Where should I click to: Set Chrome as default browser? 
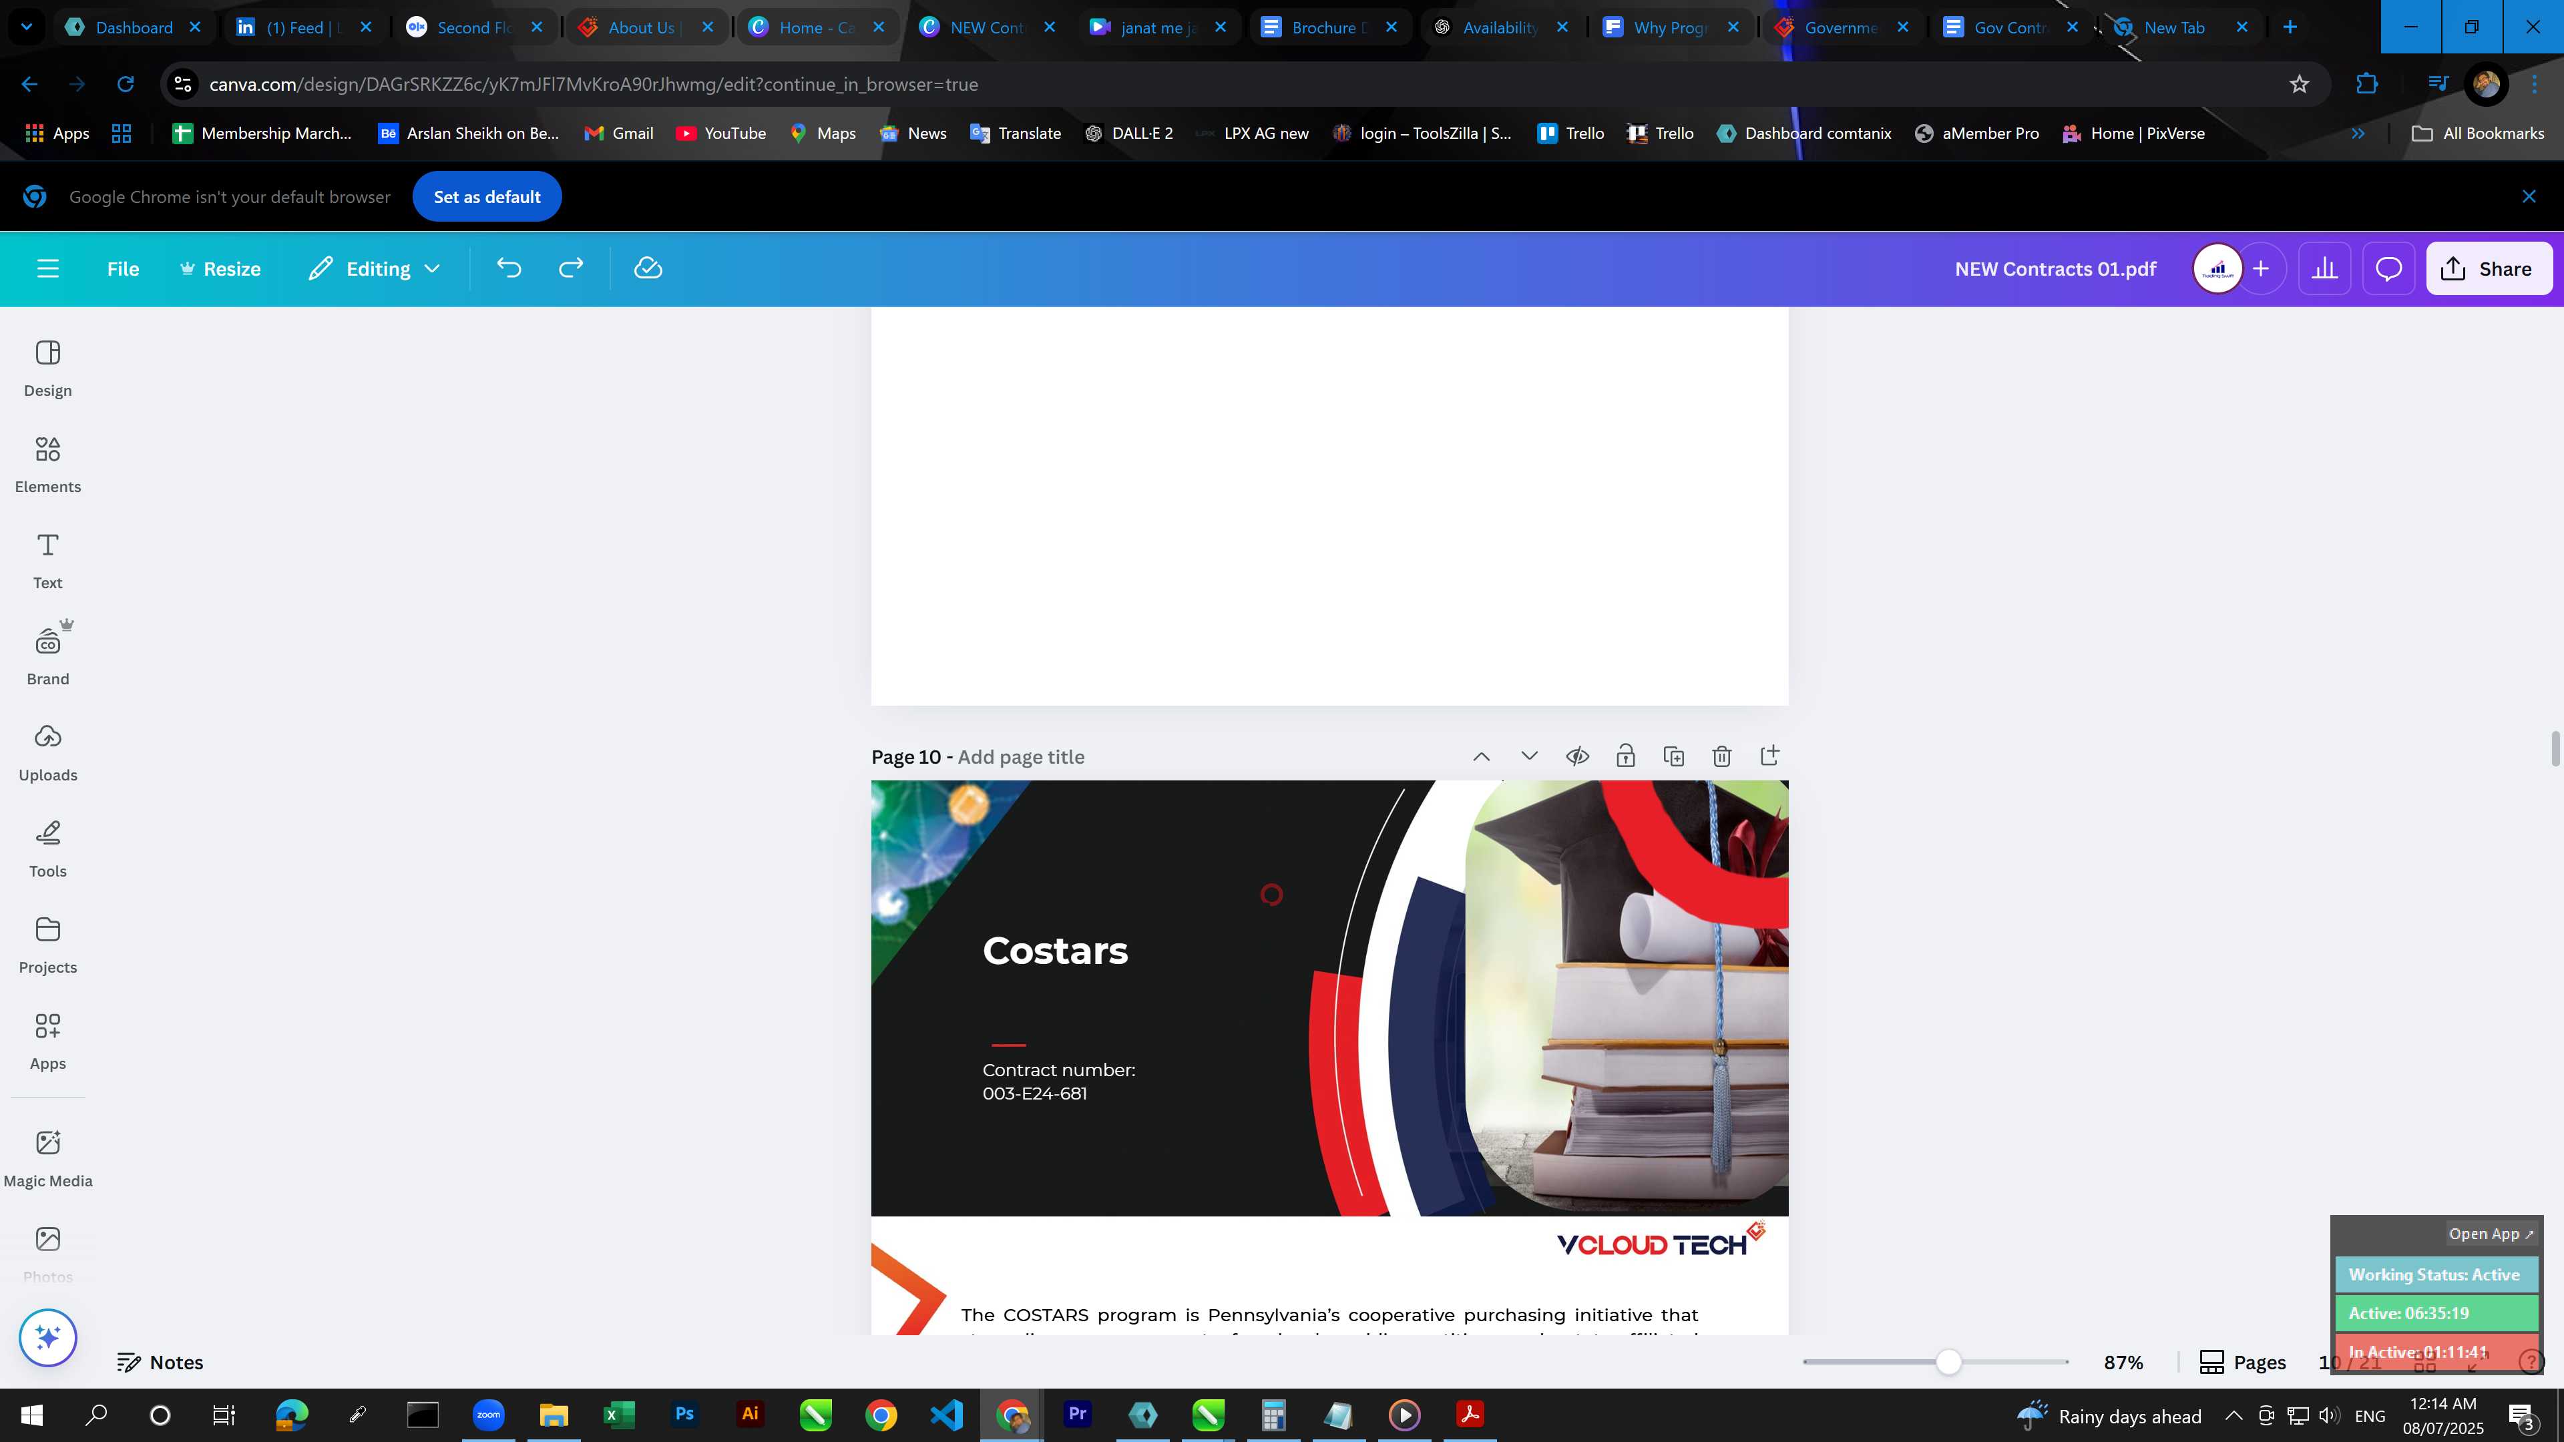point(487,197)
